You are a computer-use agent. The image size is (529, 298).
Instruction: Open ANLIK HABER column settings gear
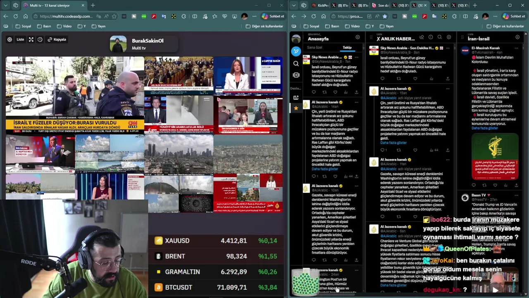(x=449, y=37)
